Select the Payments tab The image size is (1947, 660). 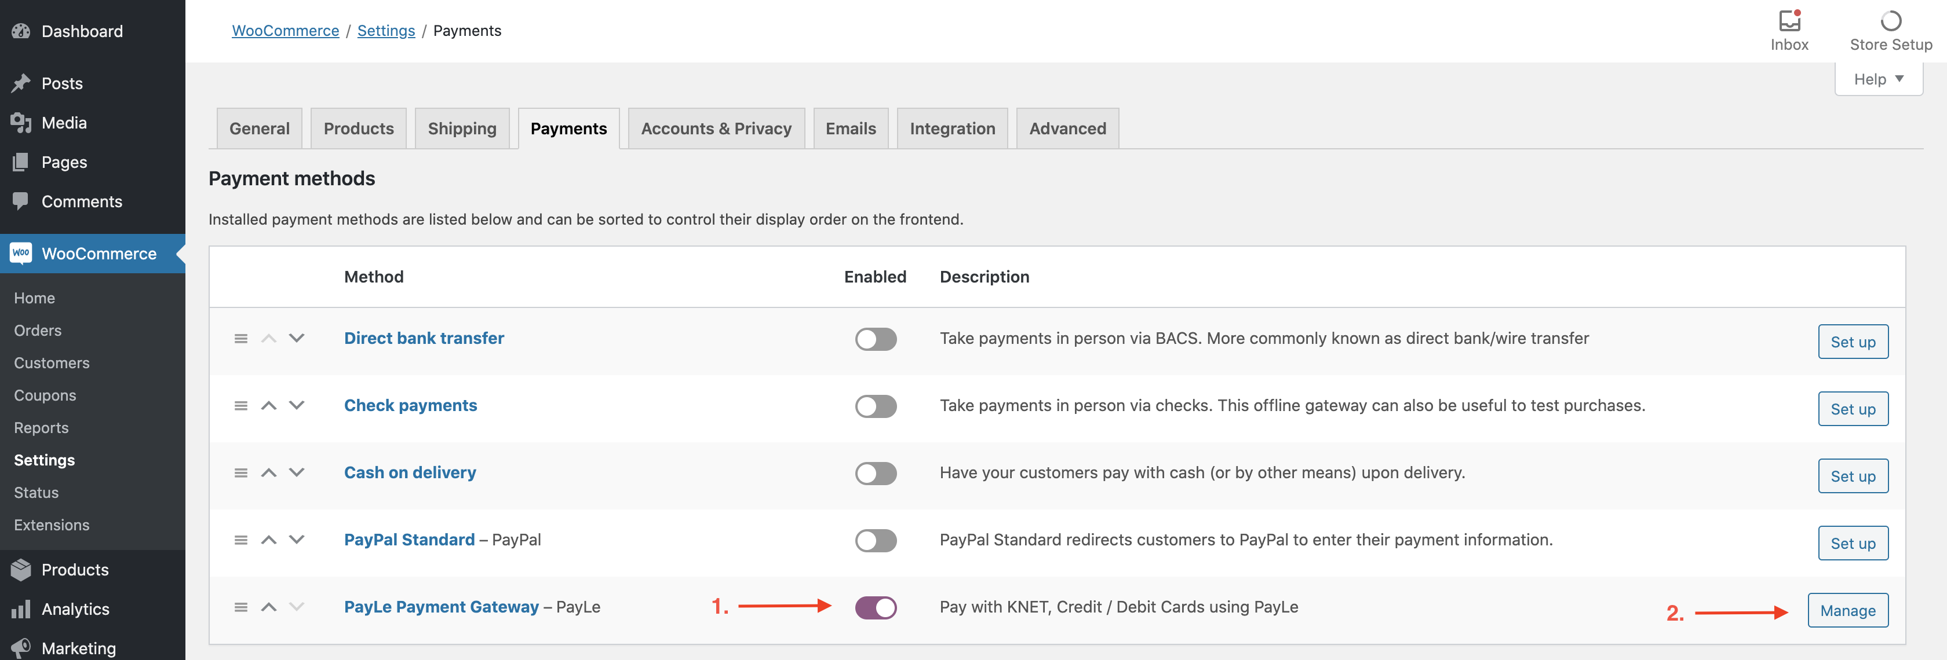coord(568,129)
